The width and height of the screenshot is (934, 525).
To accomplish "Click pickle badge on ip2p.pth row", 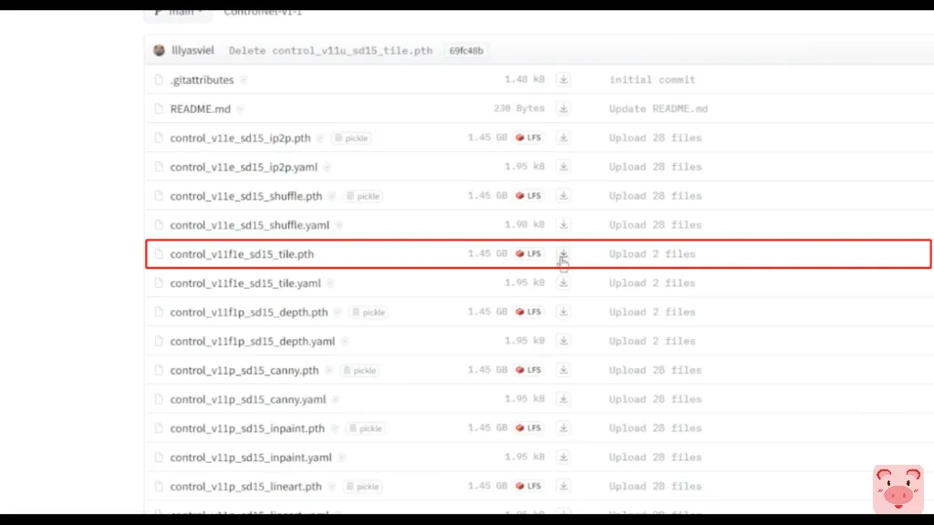I will (x=351, y=139).
